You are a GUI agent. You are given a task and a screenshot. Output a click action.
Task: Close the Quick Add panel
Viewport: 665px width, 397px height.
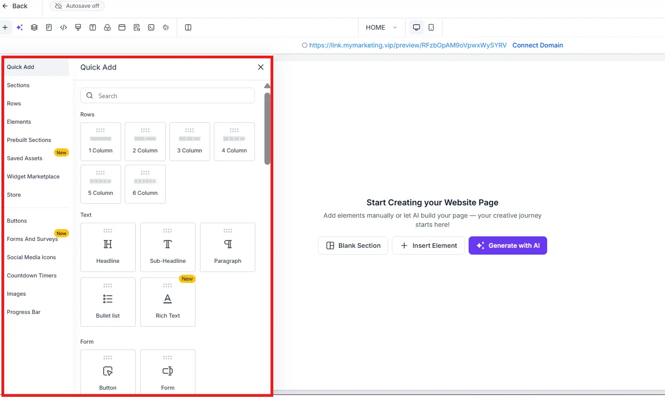[x=261, y=67]
